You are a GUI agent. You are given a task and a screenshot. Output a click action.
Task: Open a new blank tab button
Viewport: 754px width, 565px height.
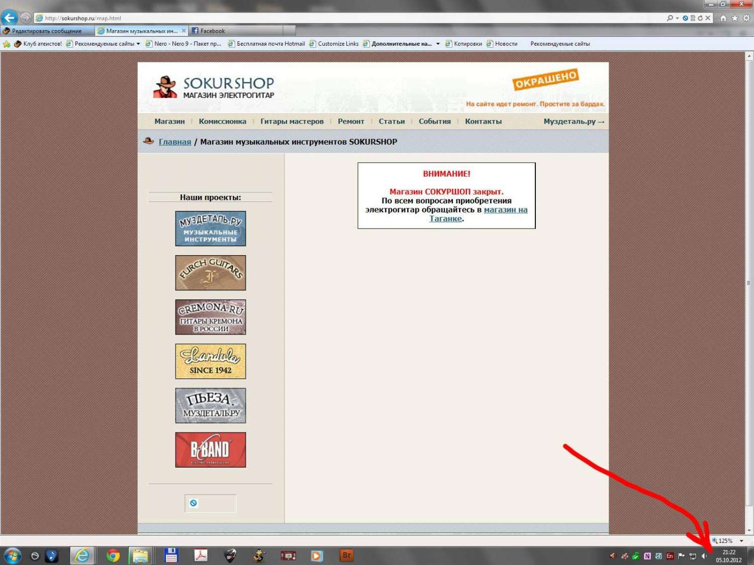[290, 31]
